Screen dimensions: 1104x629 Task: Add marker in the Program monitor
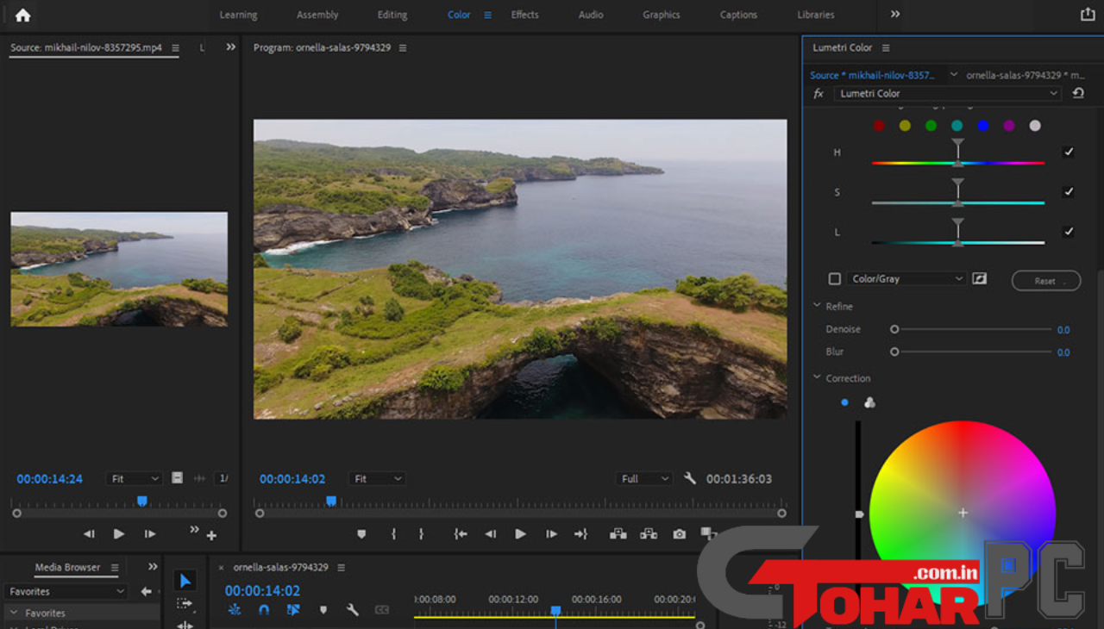click(x=361, y=534)
